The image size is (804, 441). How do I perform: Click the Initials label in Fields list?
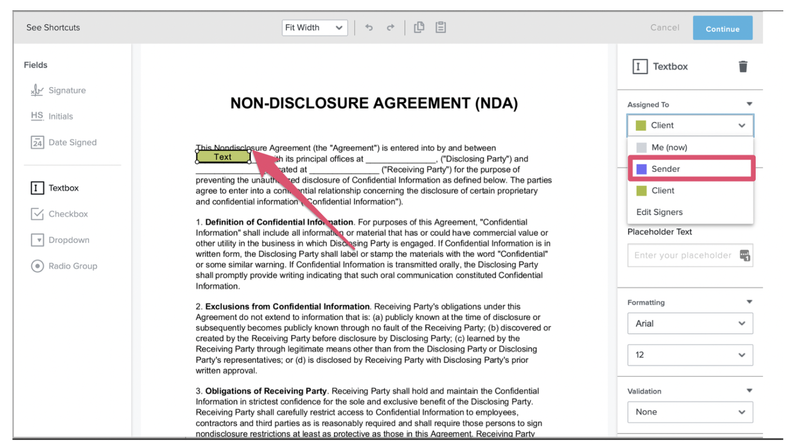point(61,117)
